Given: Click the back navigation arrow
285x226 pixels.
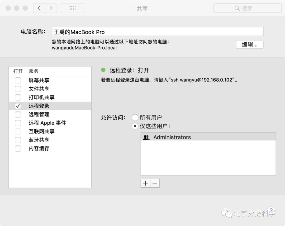Looking at the screenshot, I should [39, 8].
